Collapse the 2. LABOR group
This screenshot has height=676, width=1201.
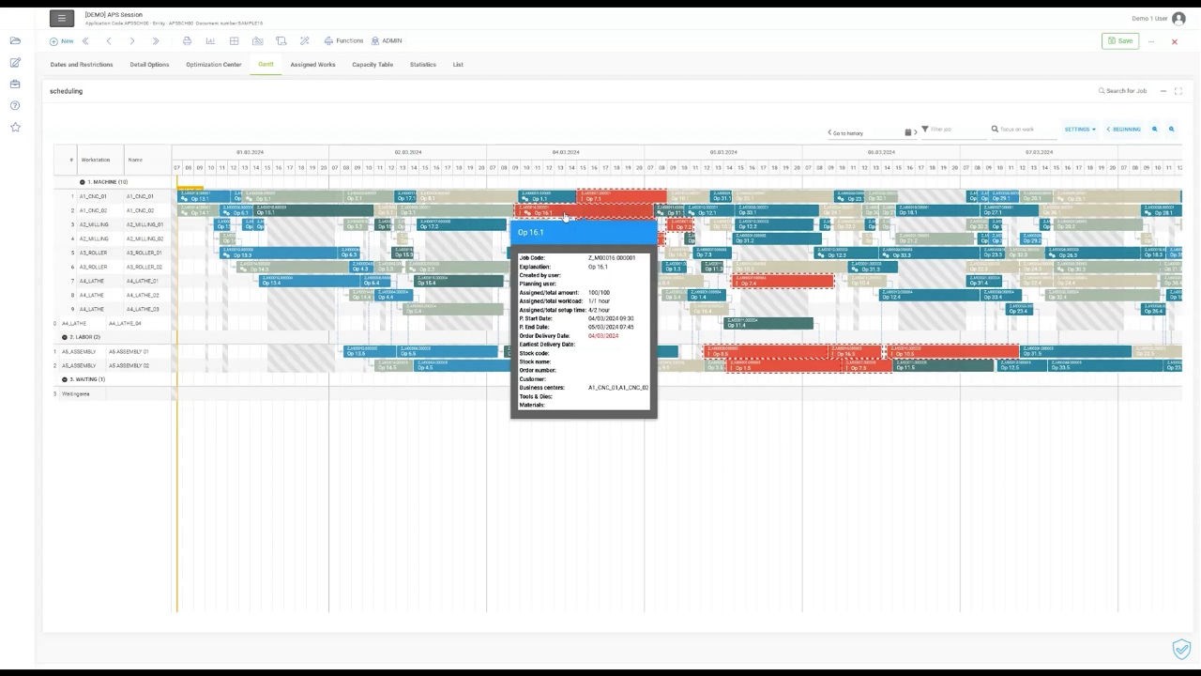(65, 337)
